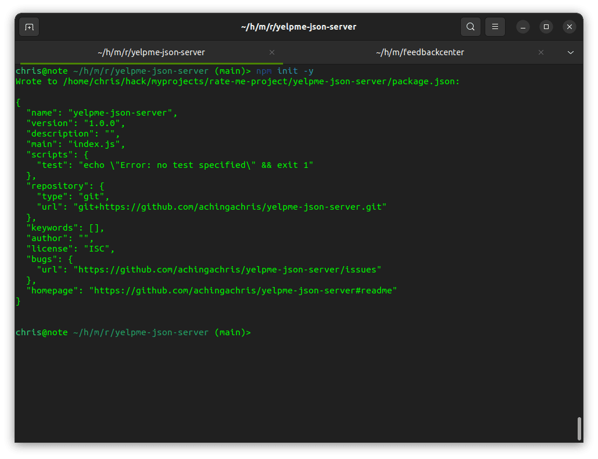Click the homepage readme URL
The image size is (598, 459).
pos(243,291)
